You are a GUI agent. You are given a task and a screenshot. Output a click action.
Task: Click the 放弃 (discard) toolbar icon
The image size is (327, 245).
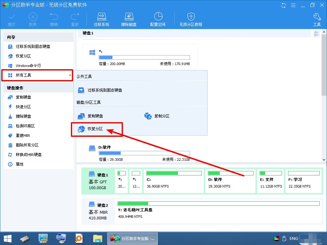coord(33,19)
